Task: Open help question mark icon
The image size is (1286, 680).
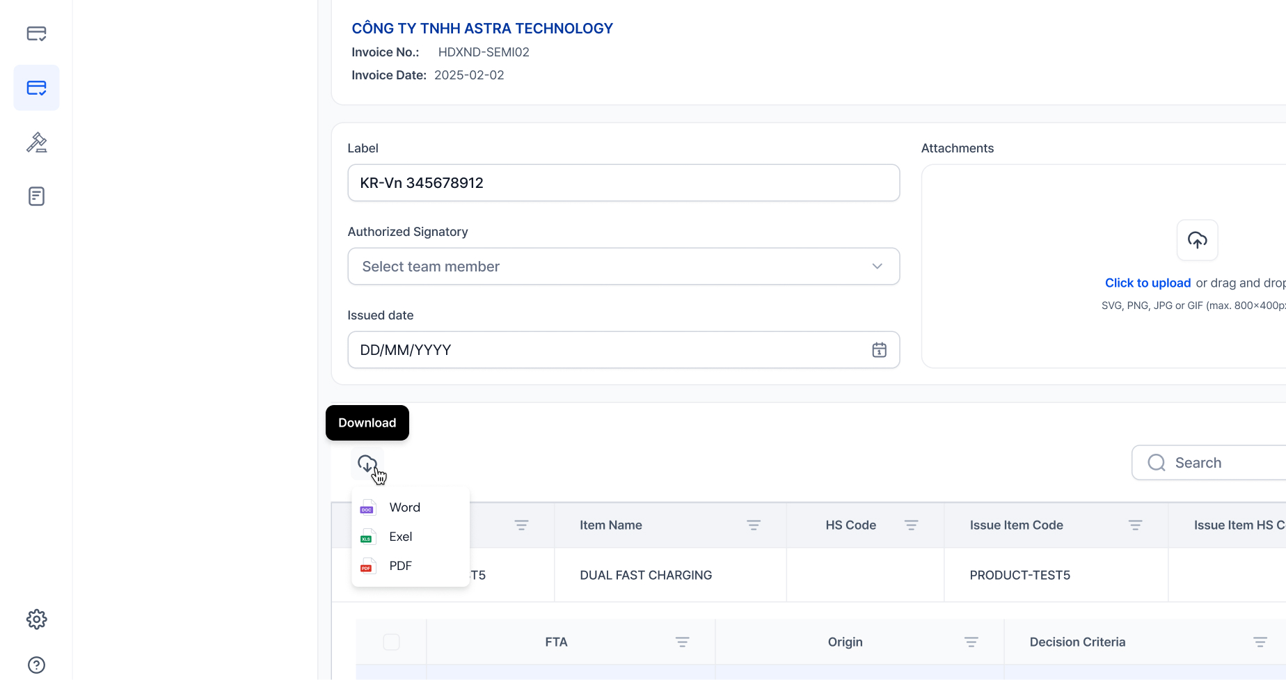Action: click(x=36, y=665)
